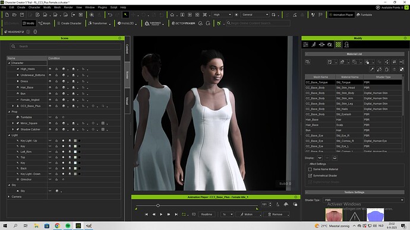Open the General dropdown in top toolbar
Viewport: 410px width, 230px height.
(x=255, y=15)
